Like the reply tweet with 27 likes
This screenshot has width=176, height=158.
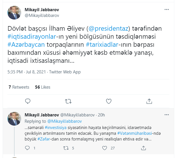pos(104,148)
